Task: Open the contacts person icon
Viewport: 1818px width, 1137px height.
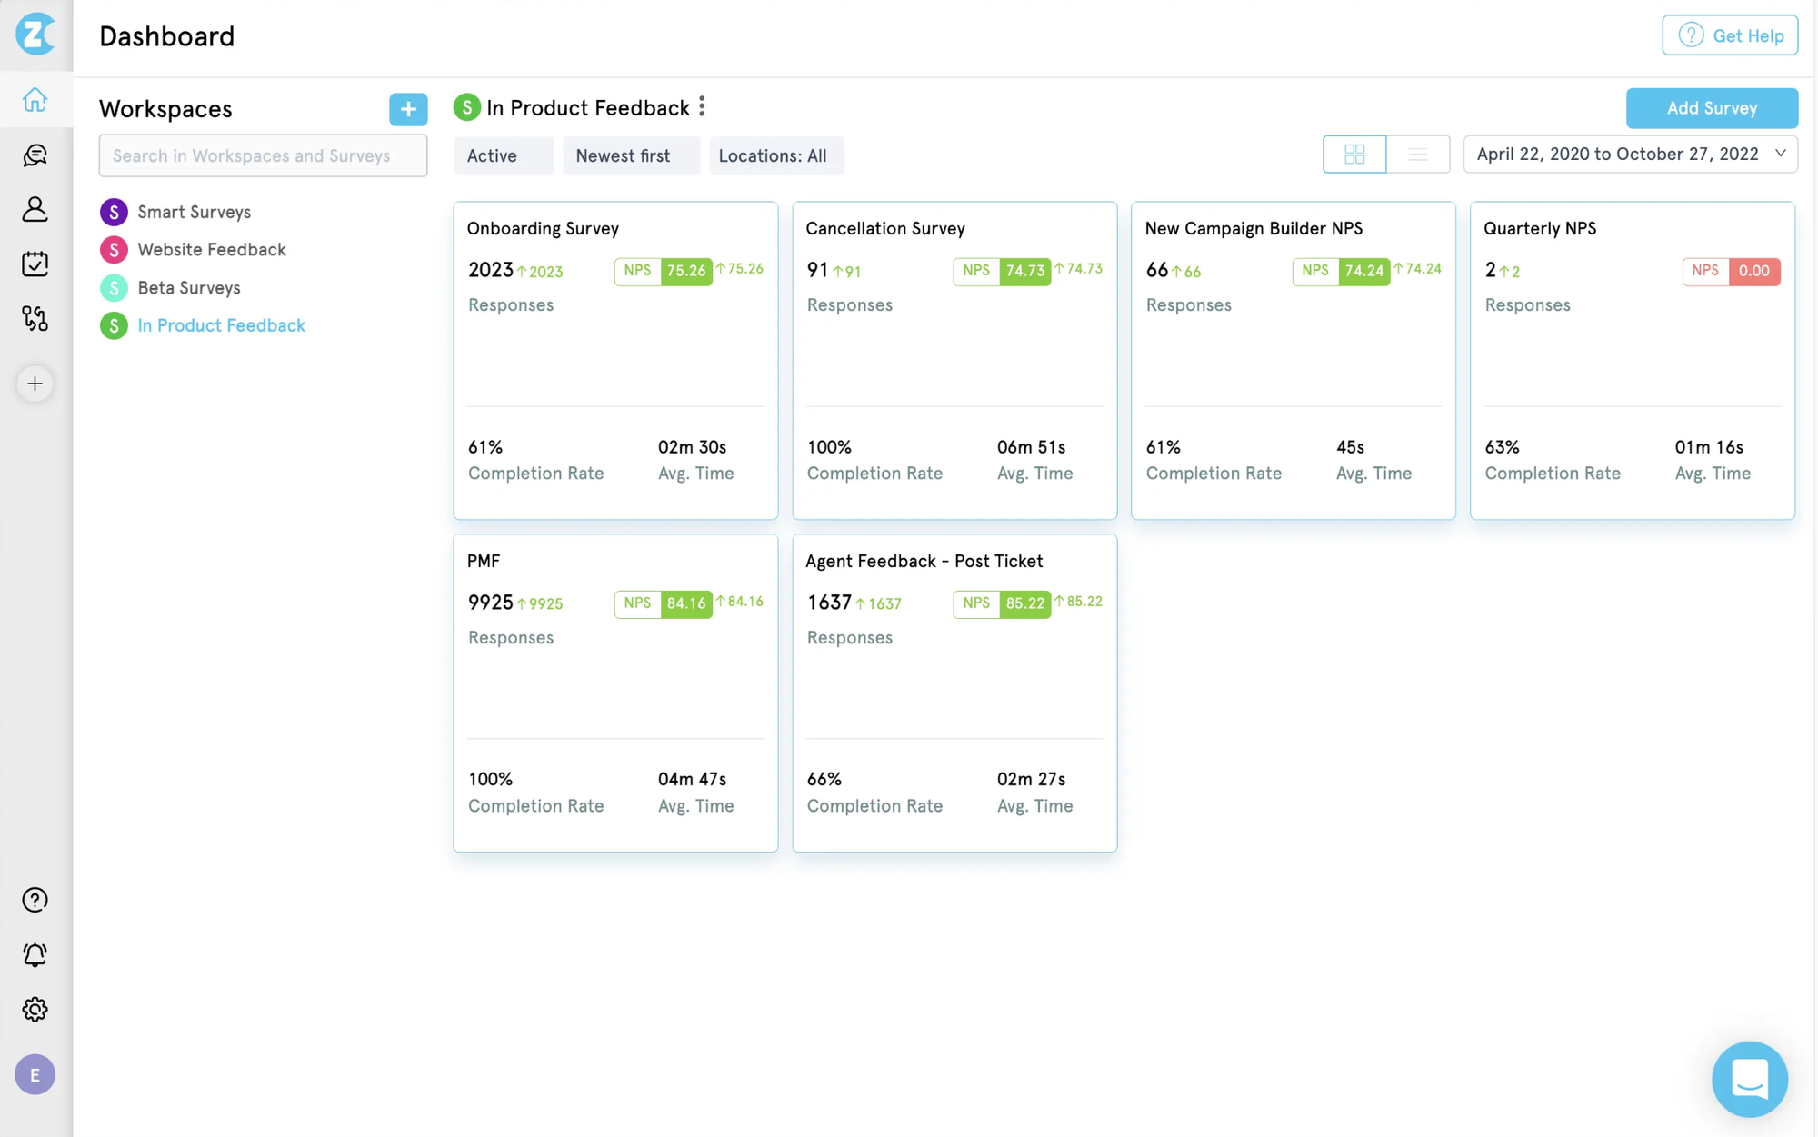Action: [35, 209]
